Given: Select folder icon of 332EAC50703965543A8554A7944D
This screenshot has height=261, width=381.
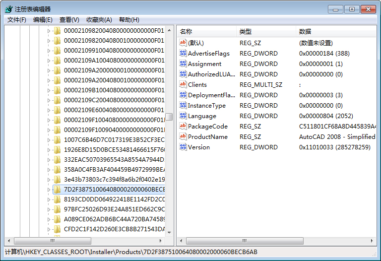Looking at the screenshot, I should click(x=57, y=160).
